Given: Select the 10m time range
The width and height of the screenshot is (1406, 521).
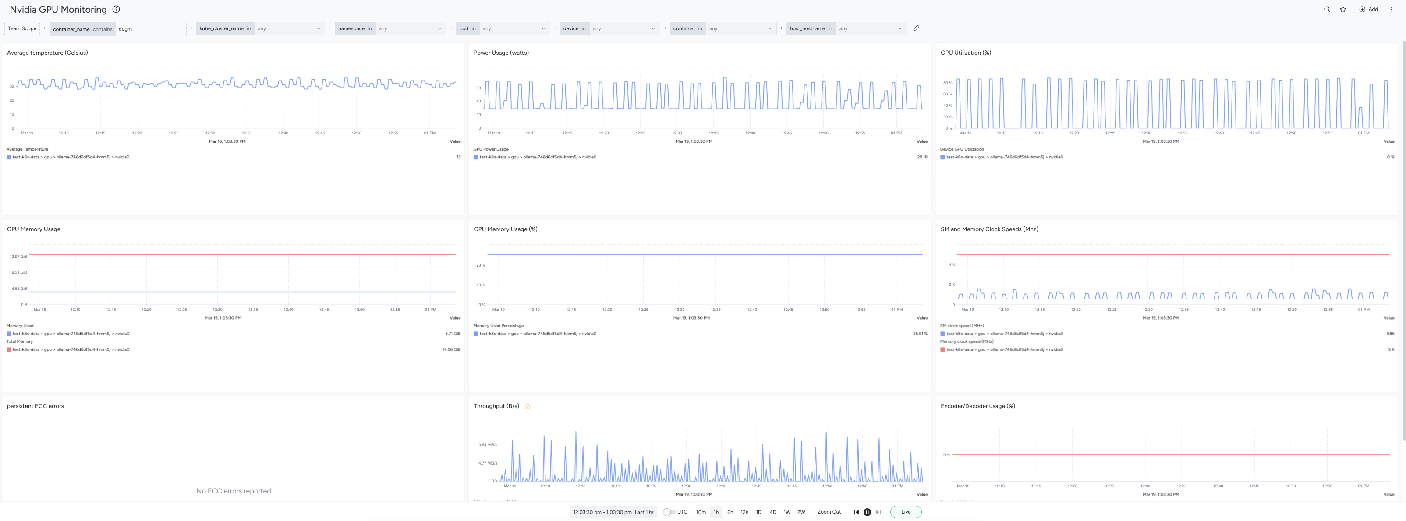Looking at the screenshot, I should [x=701, y=512].
